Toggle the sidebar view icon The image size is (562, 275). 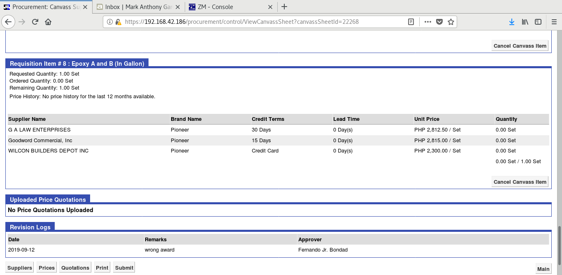click(538, 22)
